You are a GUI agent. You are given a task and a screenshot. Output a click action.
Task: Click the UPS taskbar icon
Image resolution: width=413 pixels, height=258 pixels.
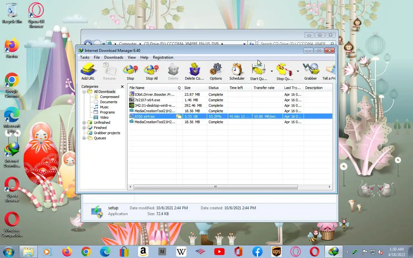click(277, 252)
